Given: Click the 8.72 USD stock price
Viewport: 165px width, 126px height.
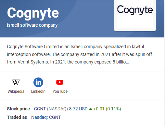Looking at the screenshot, I should coord(78,109).
